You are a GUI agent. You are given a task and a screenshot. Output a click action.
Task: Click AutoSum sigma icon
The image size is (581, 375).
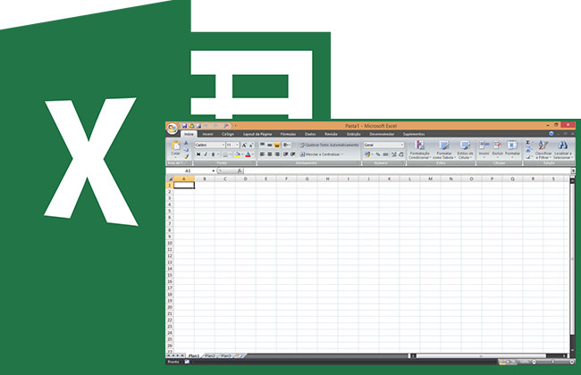point(527,143)
